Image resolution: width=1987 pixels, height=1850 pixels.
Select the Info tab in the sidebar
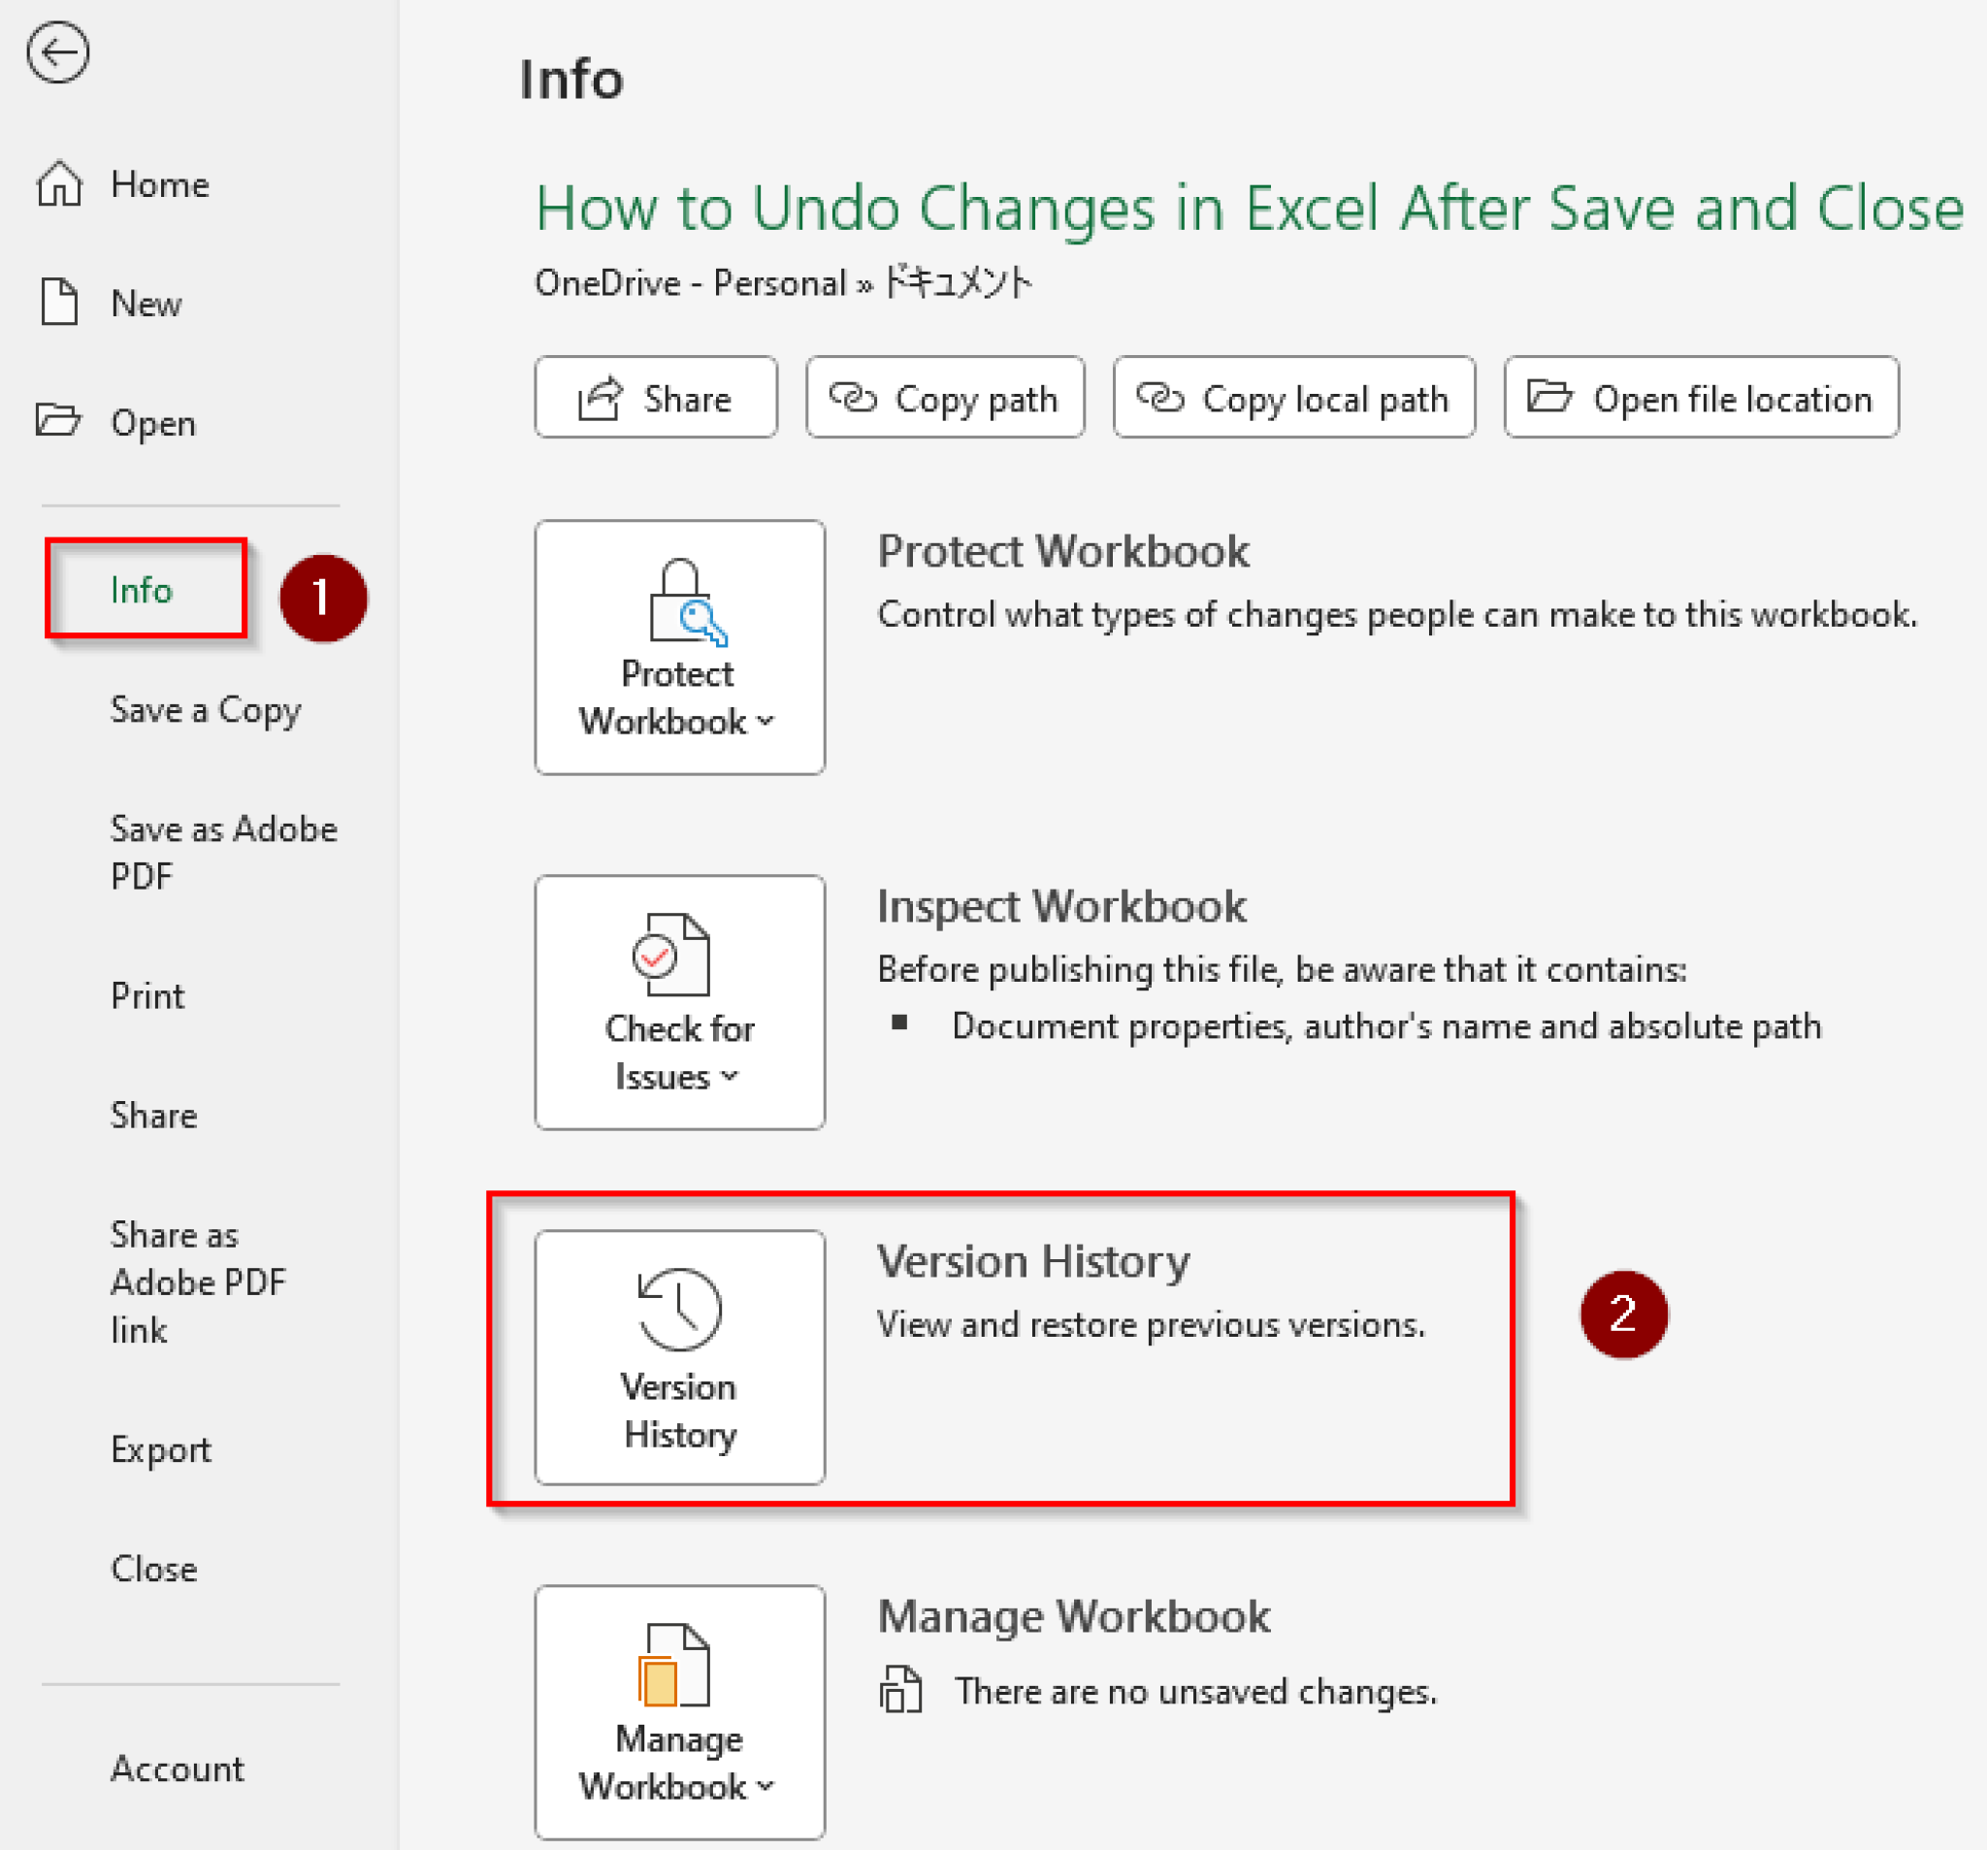(141, 590)
